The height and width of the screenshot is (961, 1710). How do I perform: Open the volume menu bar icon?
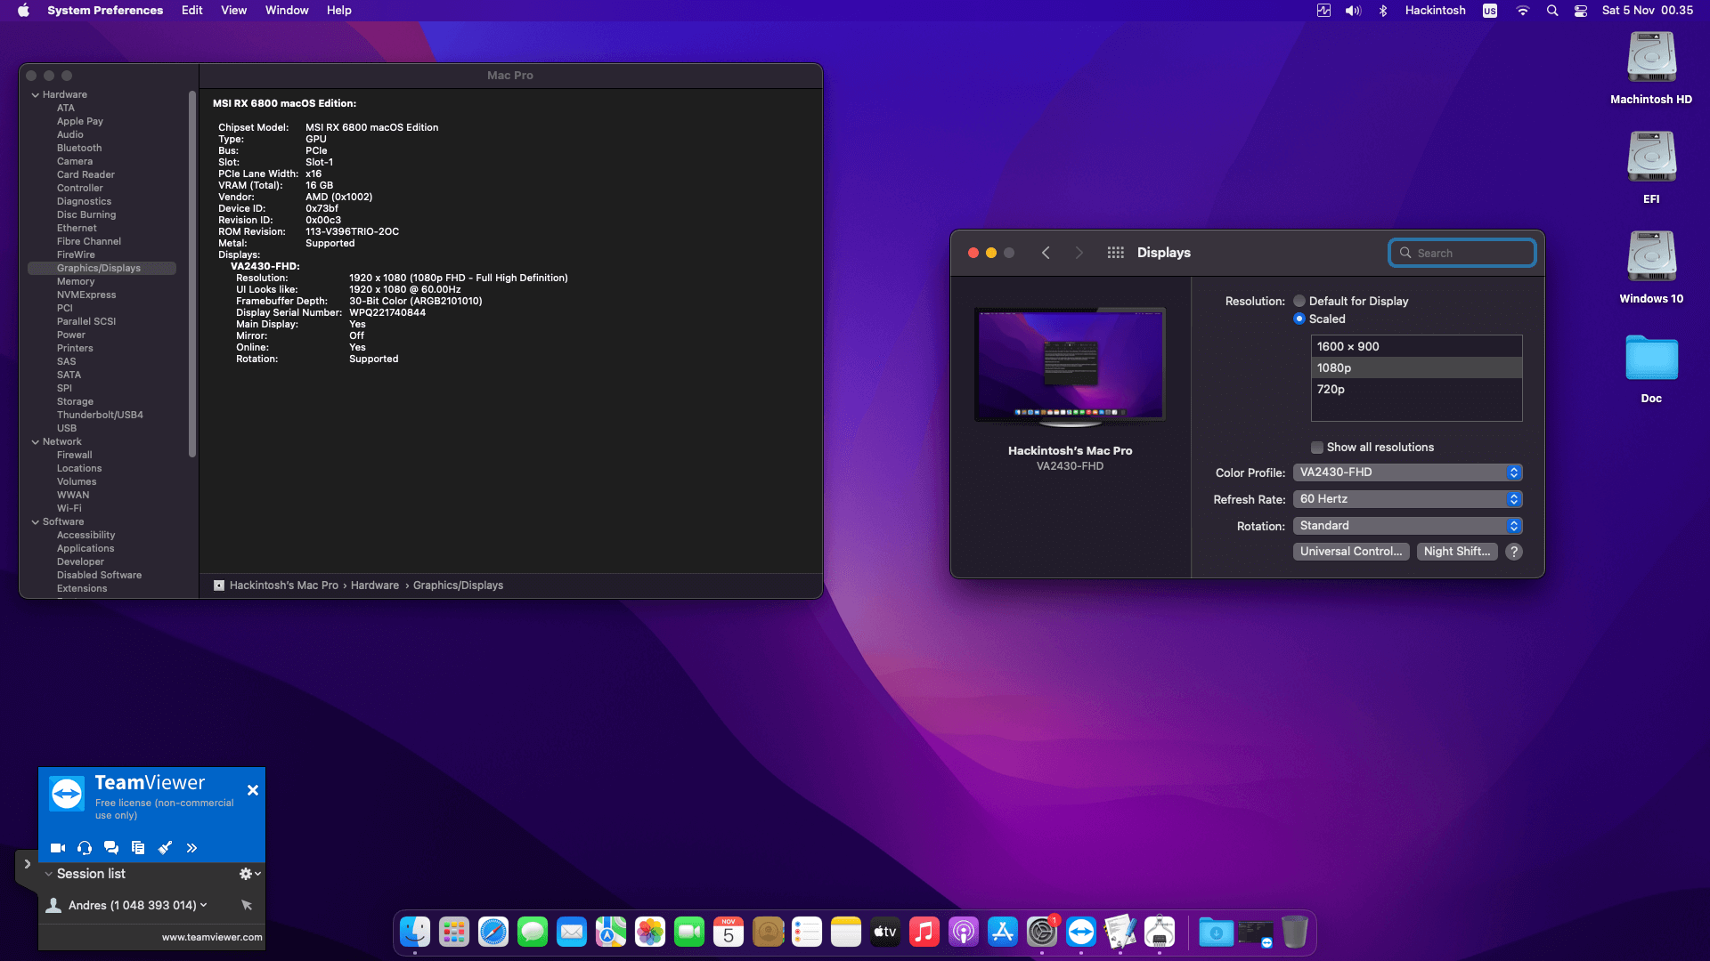click(1354, 11)
